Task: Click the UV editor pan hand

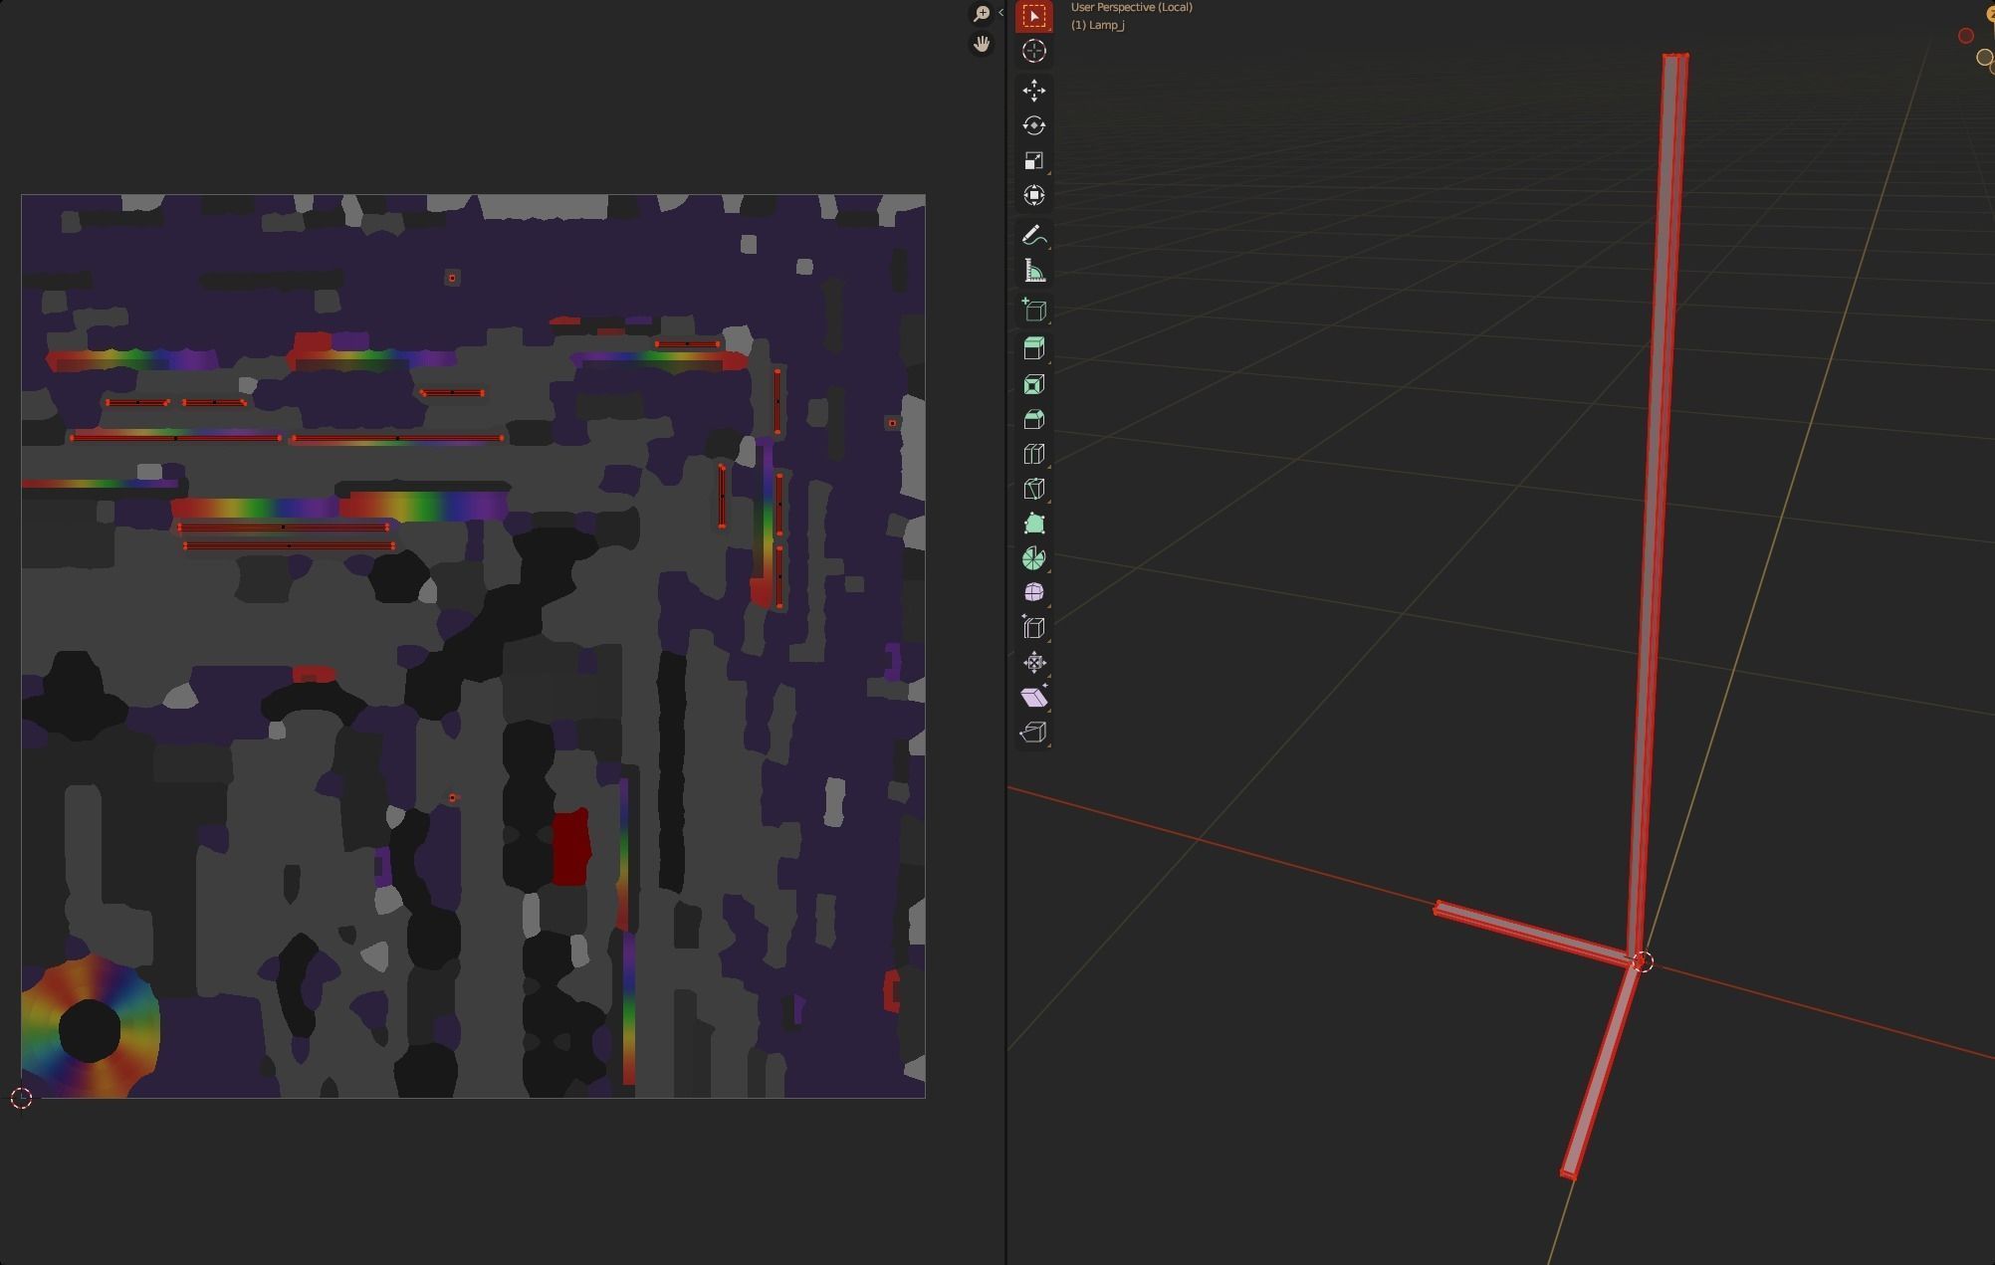Action: pyautogui.click(x=982, y=44)
